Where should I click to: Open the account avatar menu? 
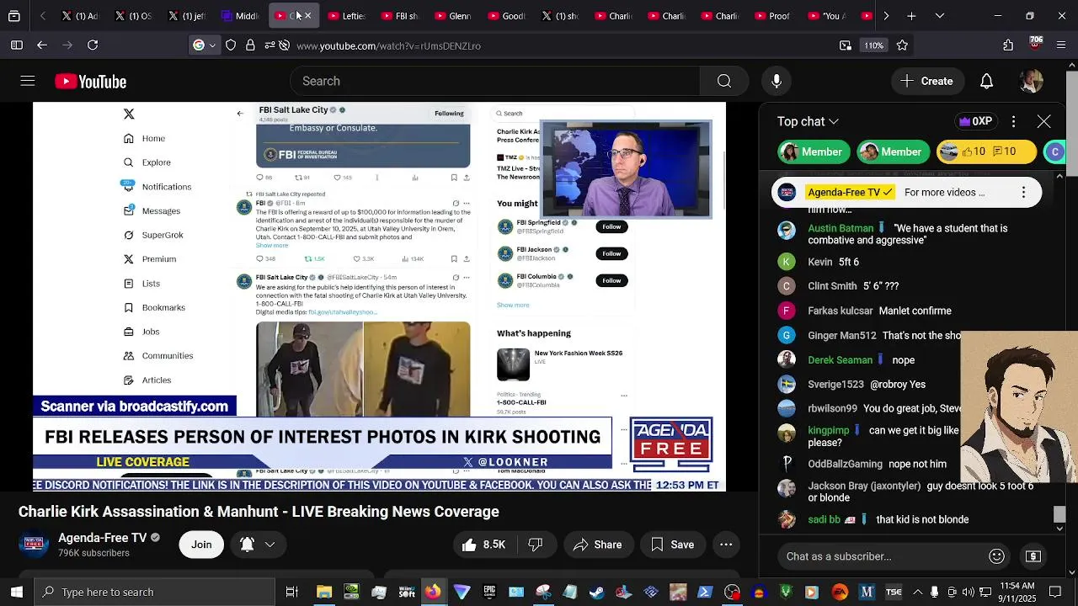pyautogui.click(x=1032, y=81)
